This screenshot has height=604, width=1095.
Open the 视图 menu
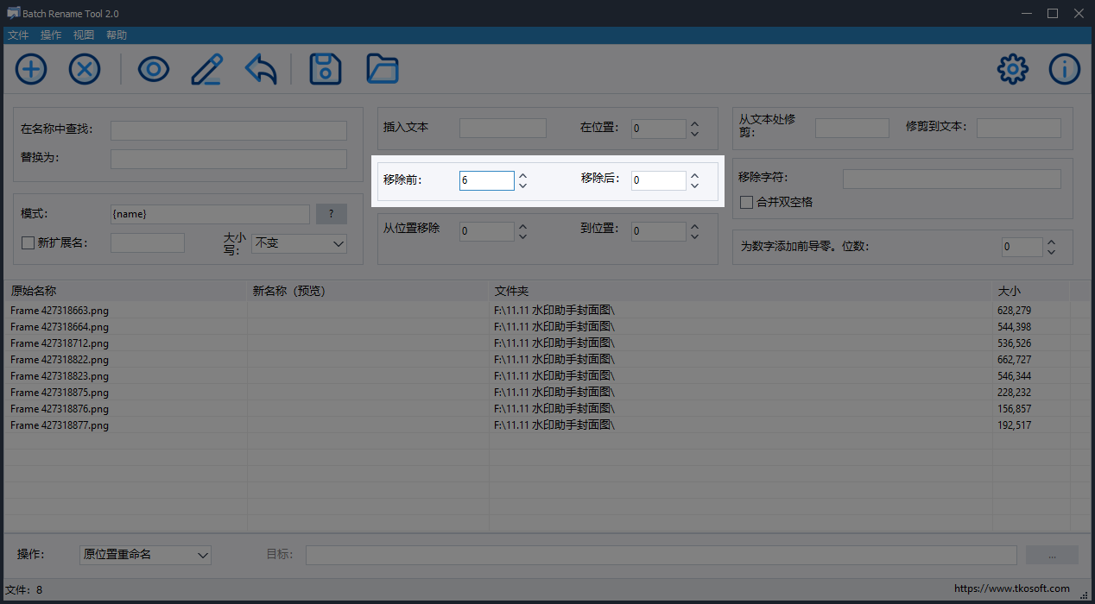click(x=84, y=35)
